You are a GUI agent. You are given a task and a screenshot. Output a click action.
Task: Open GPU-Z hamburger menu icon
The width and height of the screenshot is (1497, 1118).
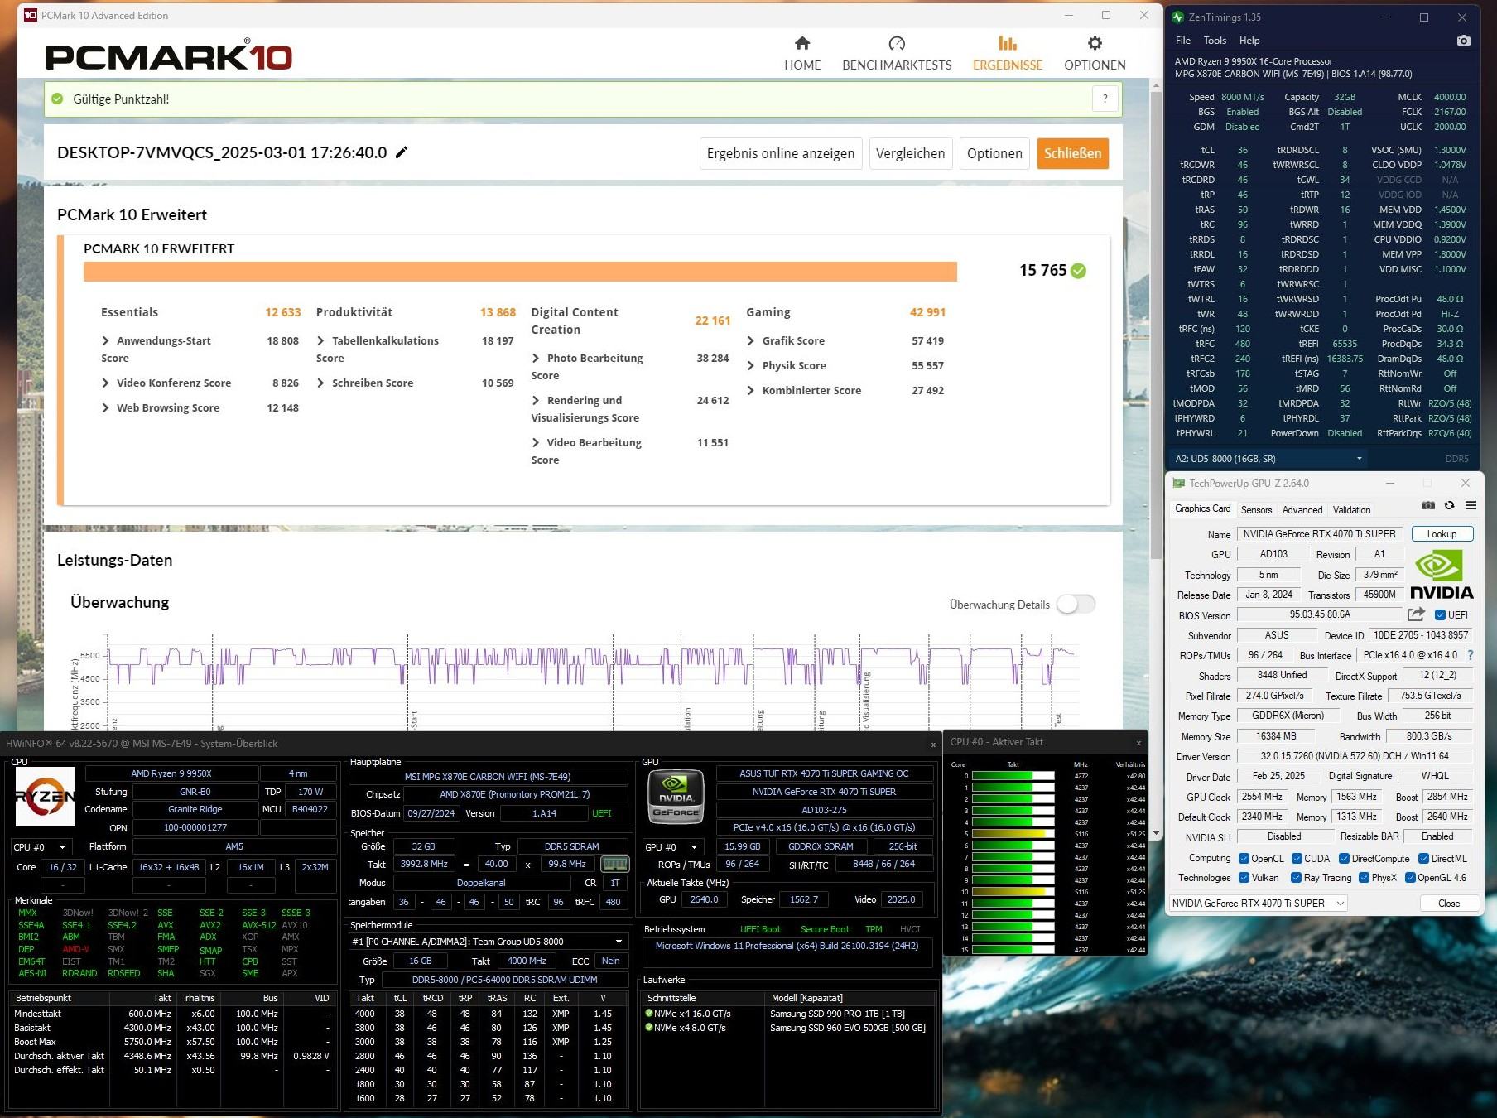1471,505
